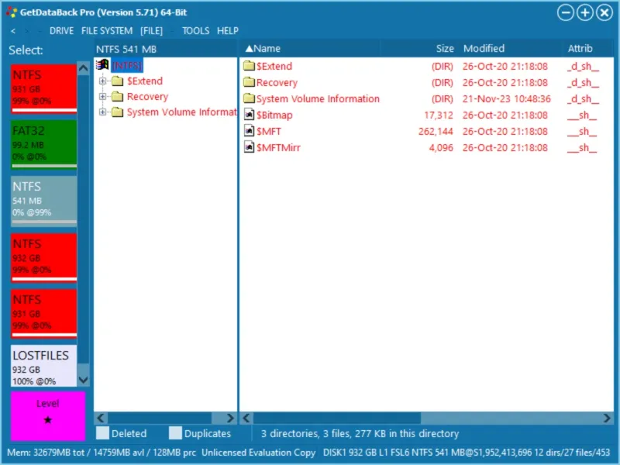620x465 pixels.
Task: Click file list left scroll arrow
Action: 246,418
